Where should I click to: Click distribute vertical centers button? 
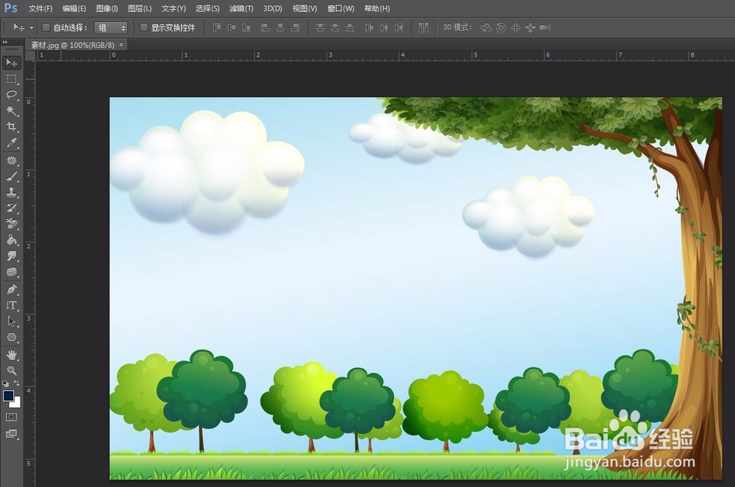[334, 28]
